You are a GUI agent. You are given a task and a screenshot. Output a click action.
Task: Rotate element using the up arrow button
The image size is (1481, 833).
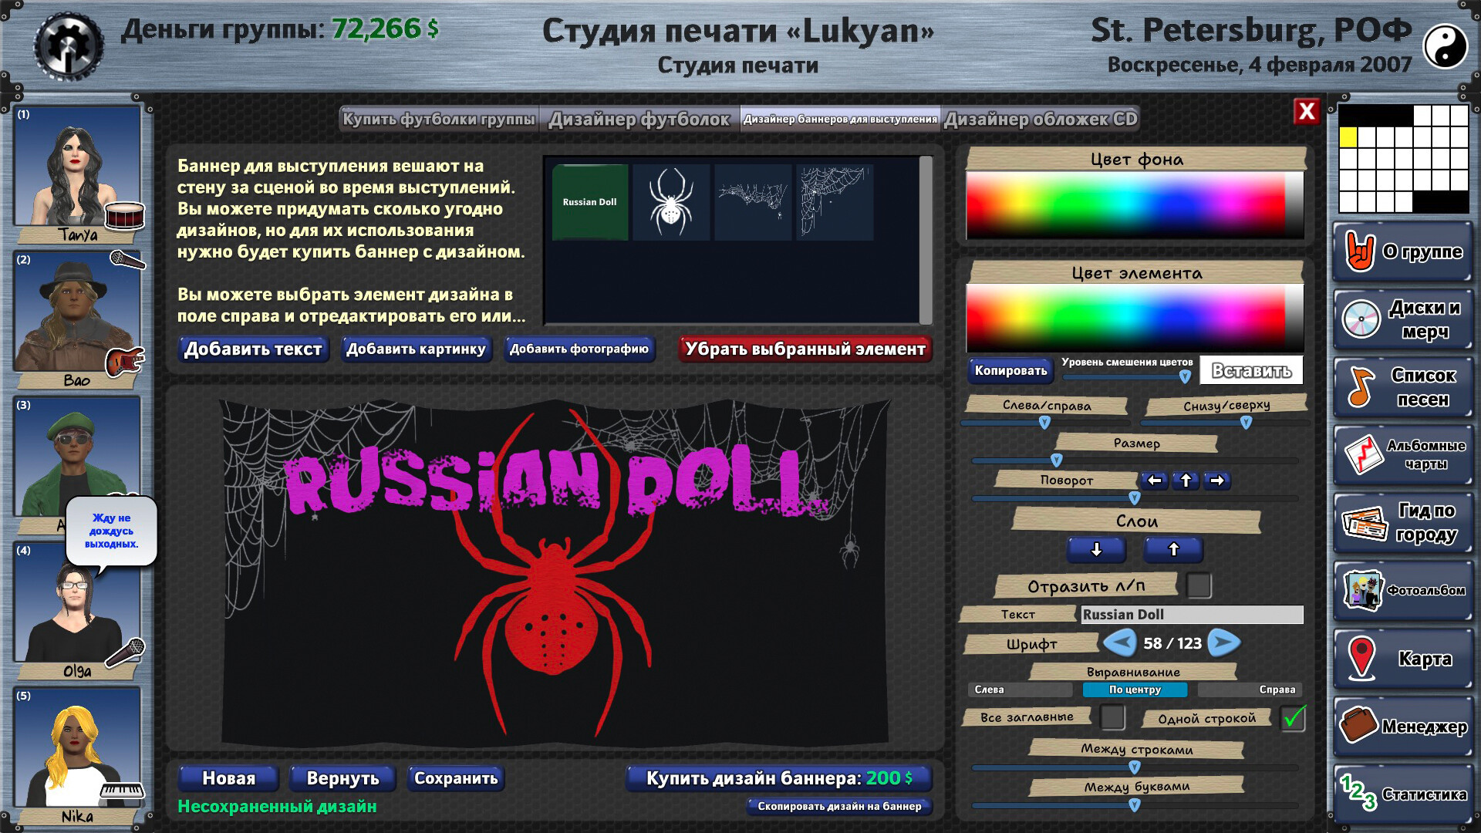[x=1185, y=480]
